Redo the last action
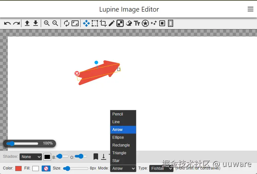257x174 pixels. tap(17, 23)
